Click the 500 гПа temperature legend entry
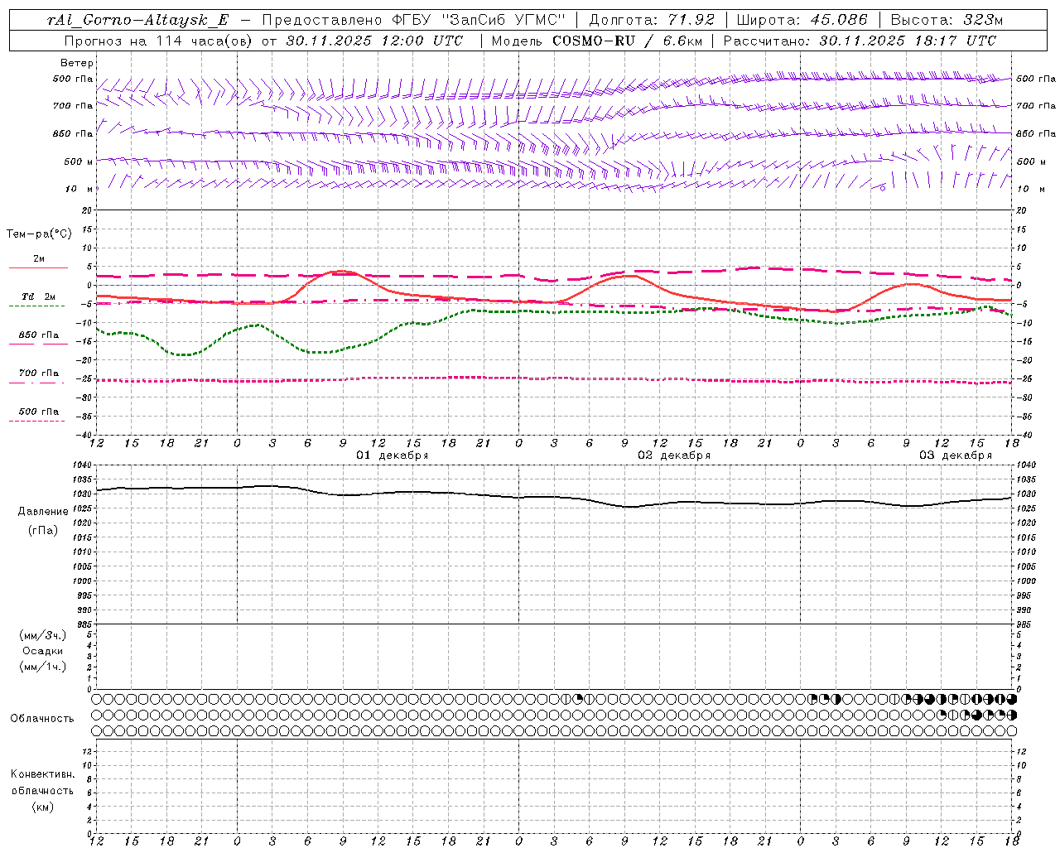This screenshot has width=1060, height=848. pos(39,412)
